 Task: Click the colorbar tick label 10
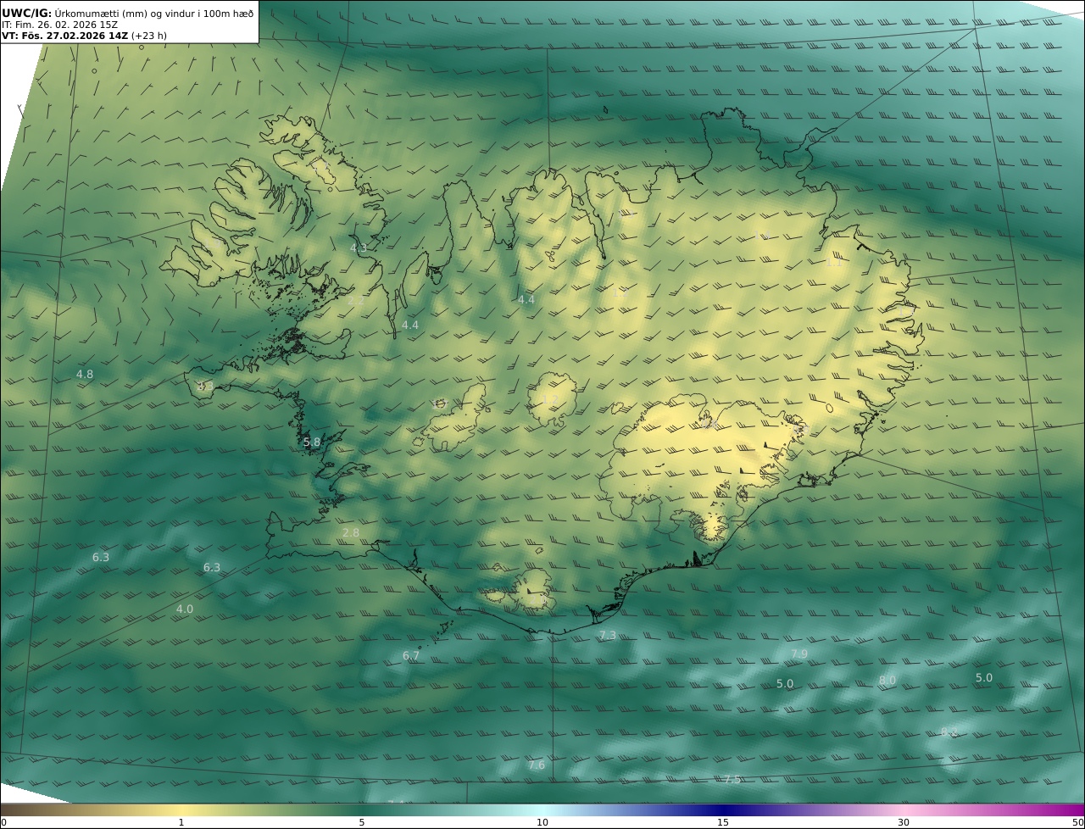pos(542,822)
